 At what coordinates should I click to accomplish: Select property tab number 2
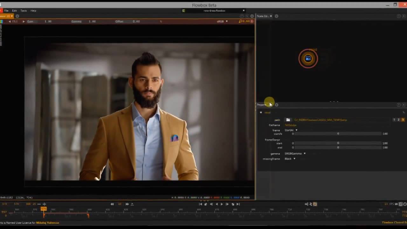click(x=398, y=120)
